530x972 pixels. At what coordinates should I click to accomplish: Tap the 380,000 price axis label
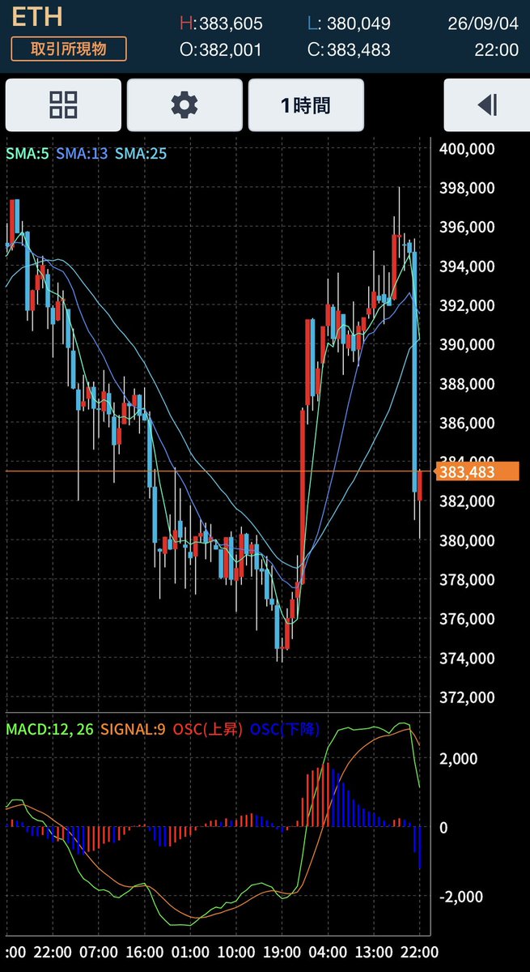pos(466,540)
